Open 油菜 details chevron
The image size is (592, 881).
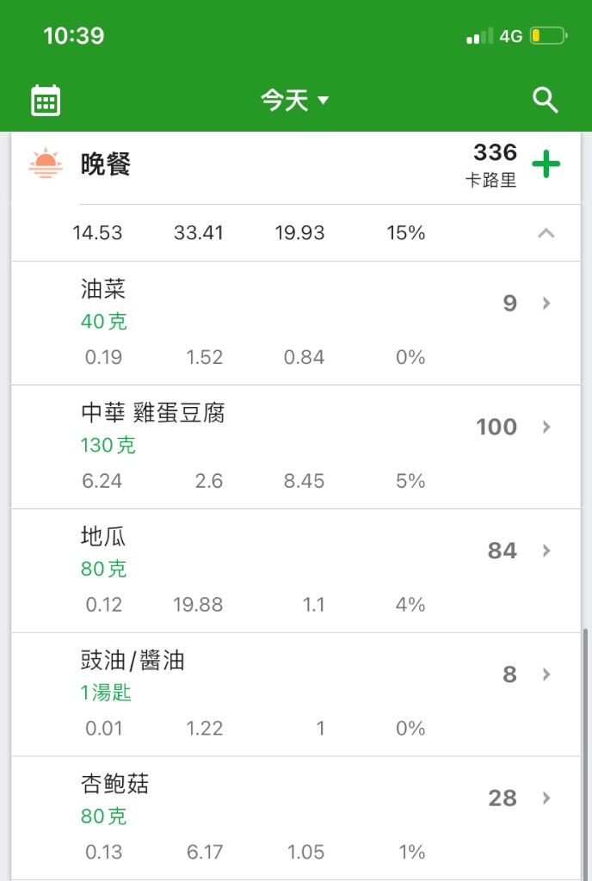coord(546,304)
